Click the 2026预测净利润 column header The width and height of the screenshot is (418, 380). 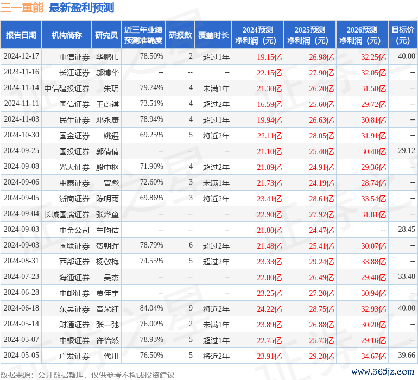tap(362, 35)
